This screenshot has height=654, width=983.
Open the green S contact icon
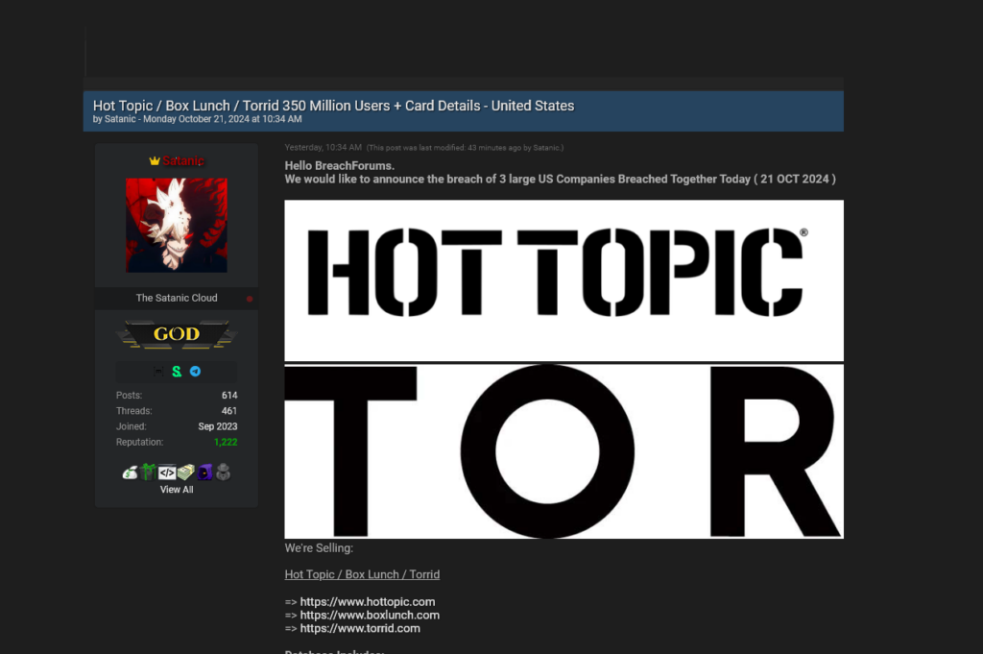(x=177, y=372)
